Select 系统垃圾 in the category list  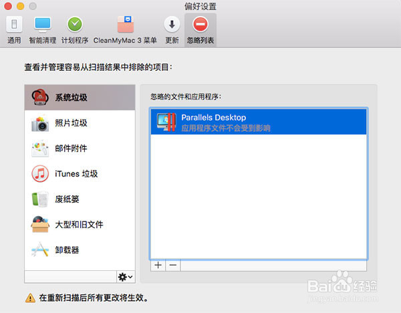(x=80, y=98)
